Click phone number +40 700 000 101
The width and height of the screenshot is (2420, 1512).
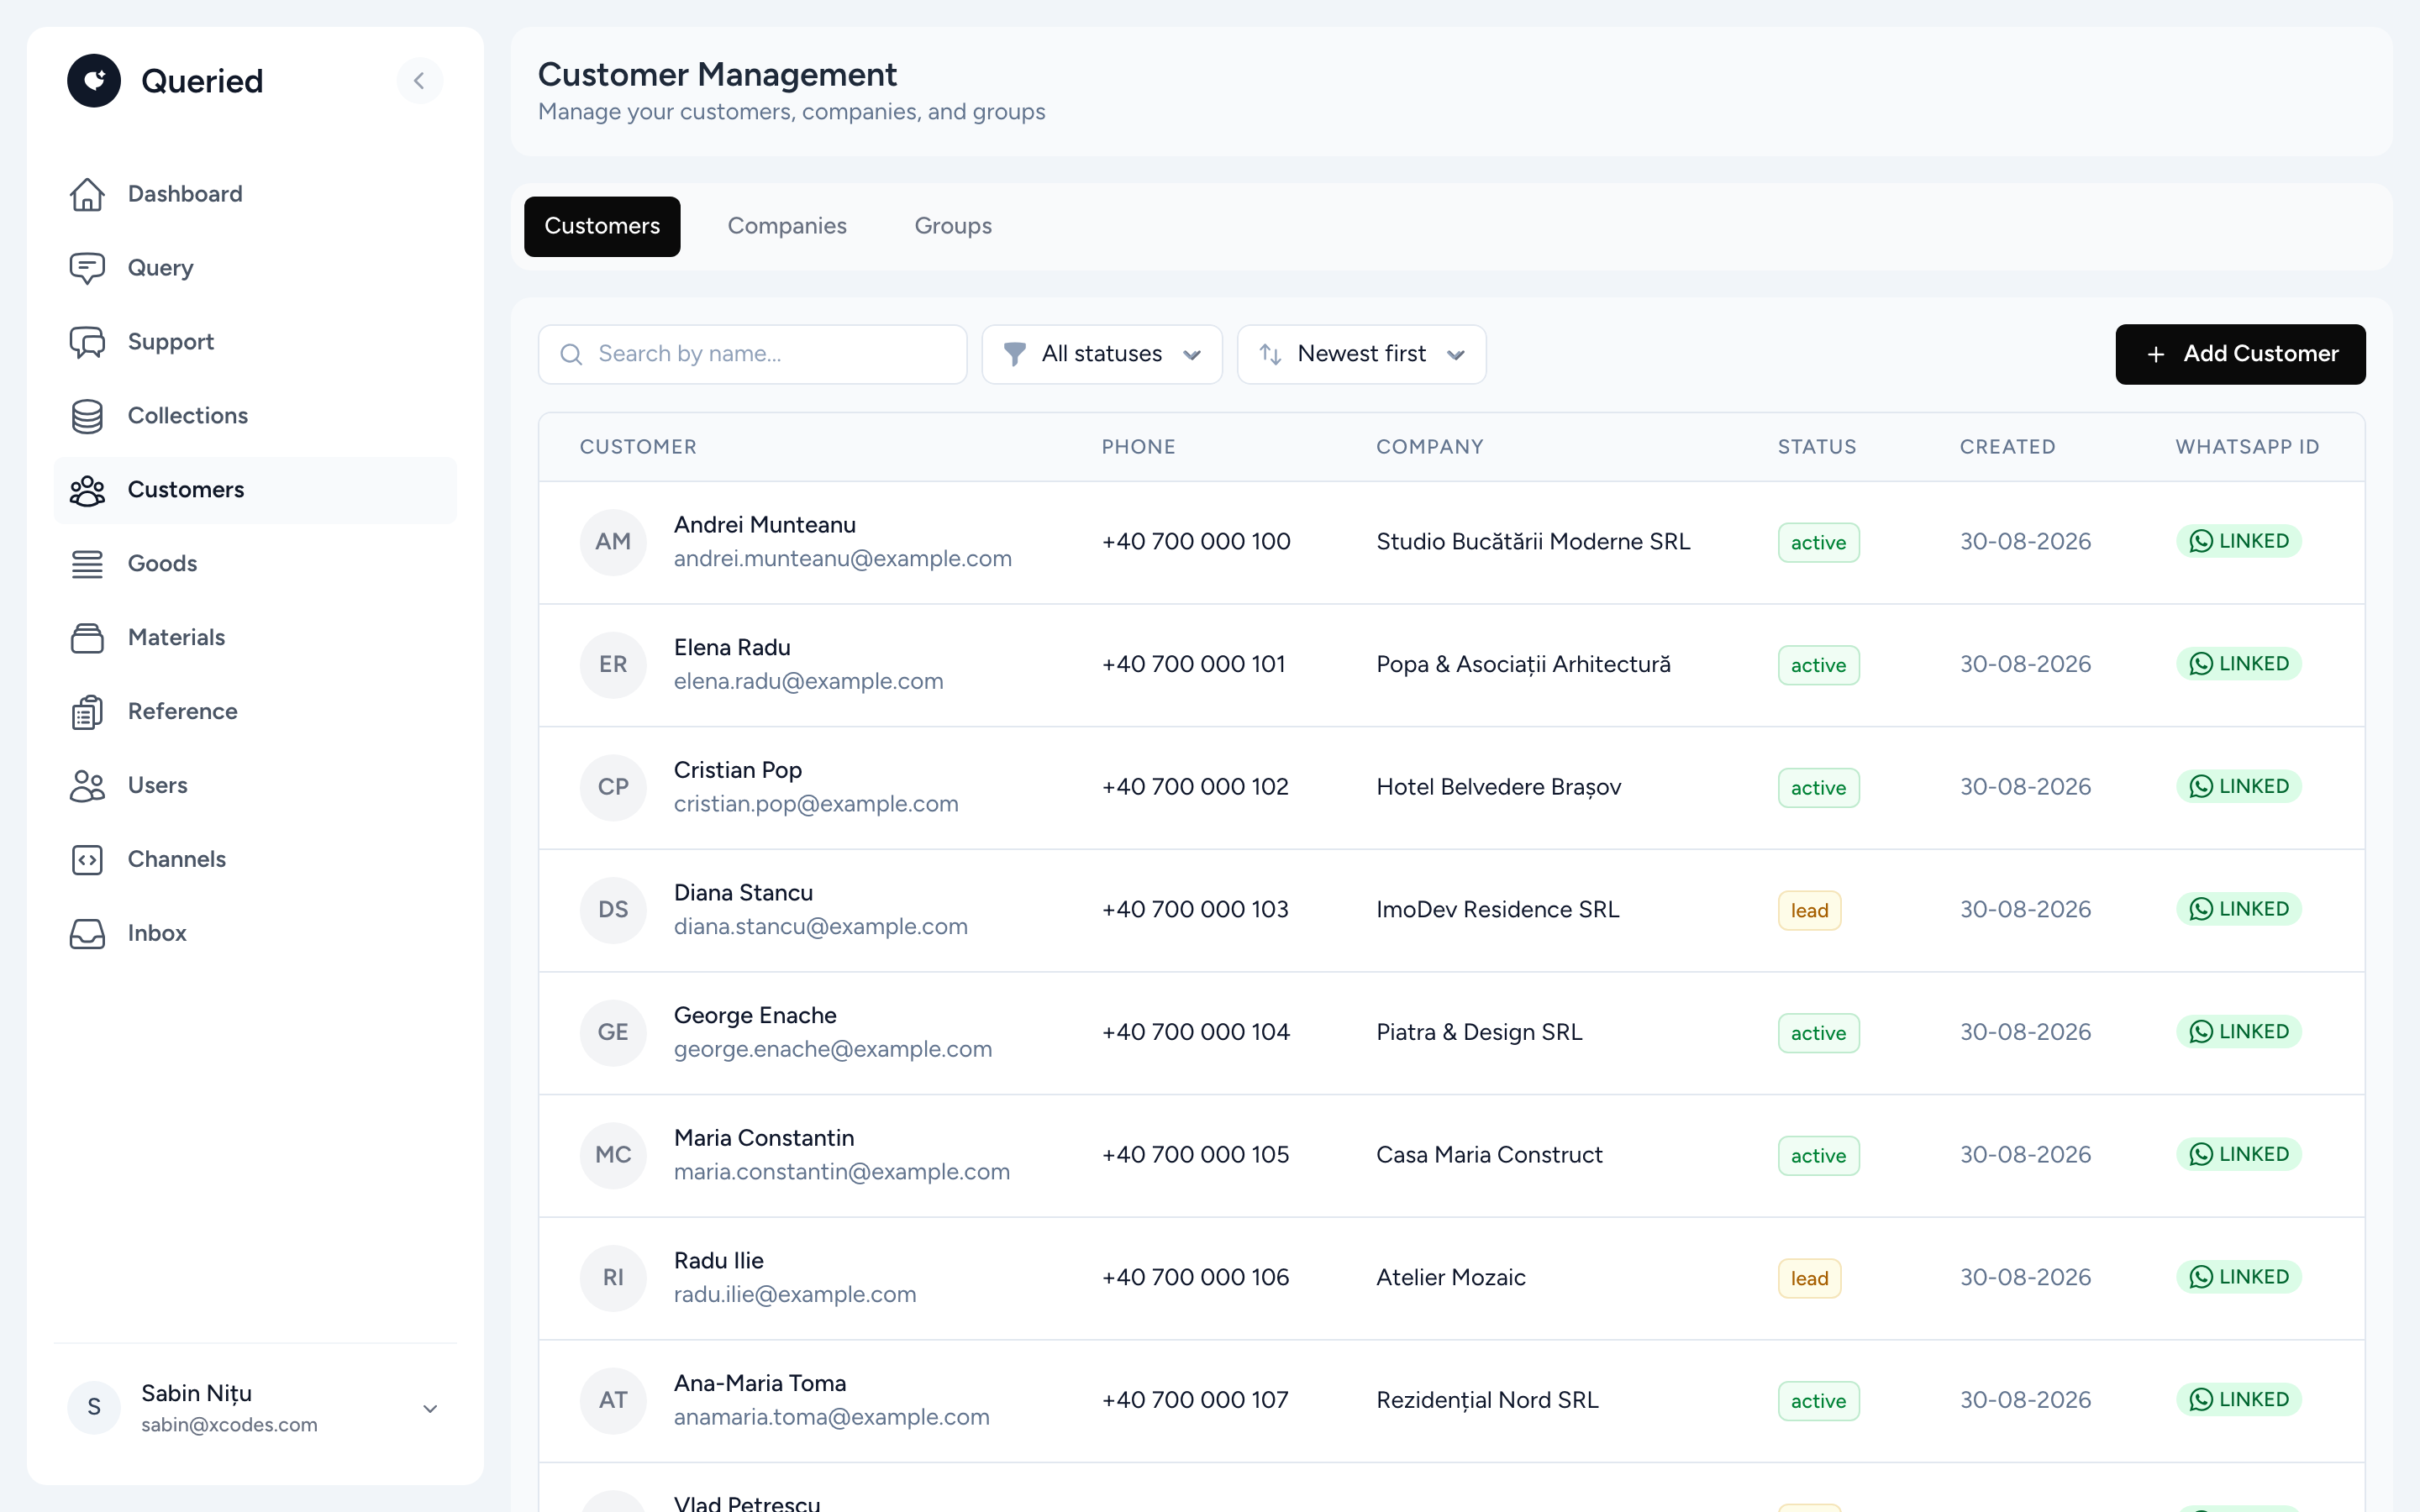1194,664
